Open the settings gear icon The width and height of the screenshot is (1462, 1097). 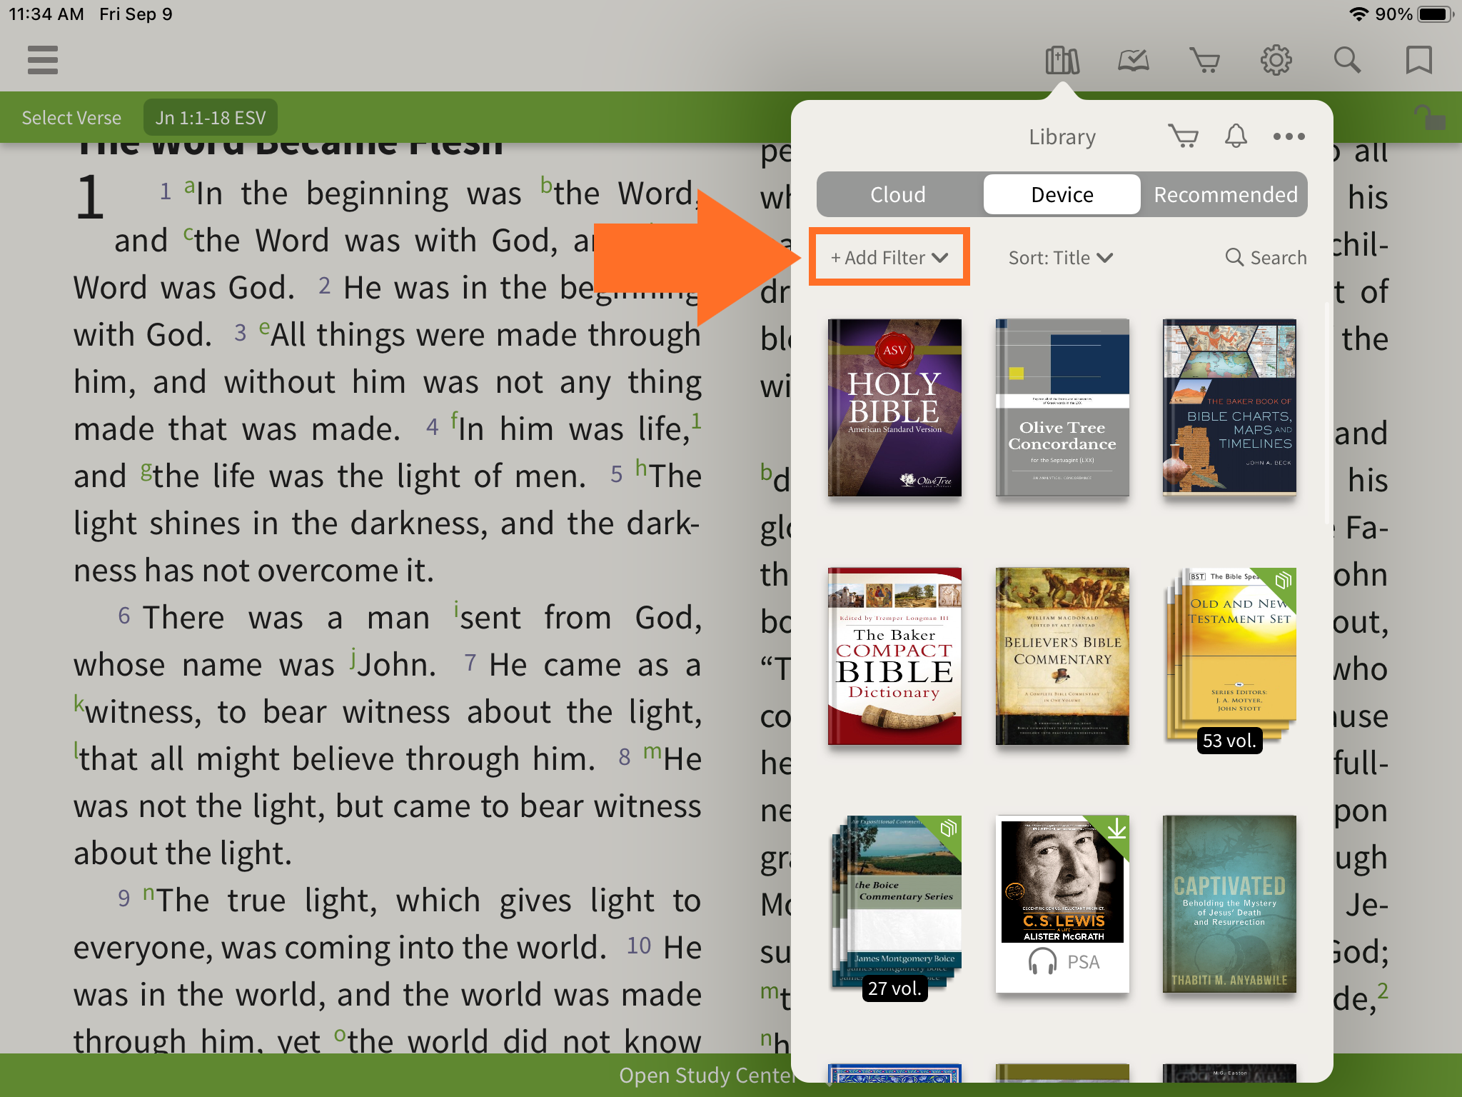tap(1276, 60)
